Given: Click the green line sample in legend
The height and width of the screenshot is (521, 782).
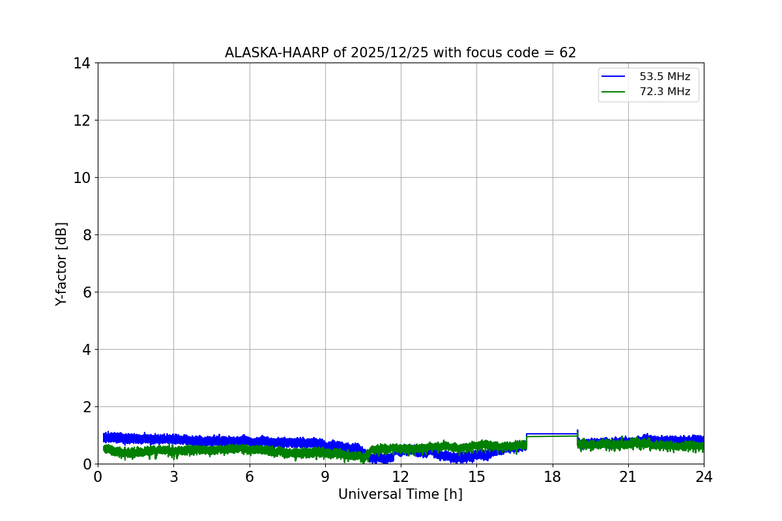Looking at the screenshot, I should [614, 92].
